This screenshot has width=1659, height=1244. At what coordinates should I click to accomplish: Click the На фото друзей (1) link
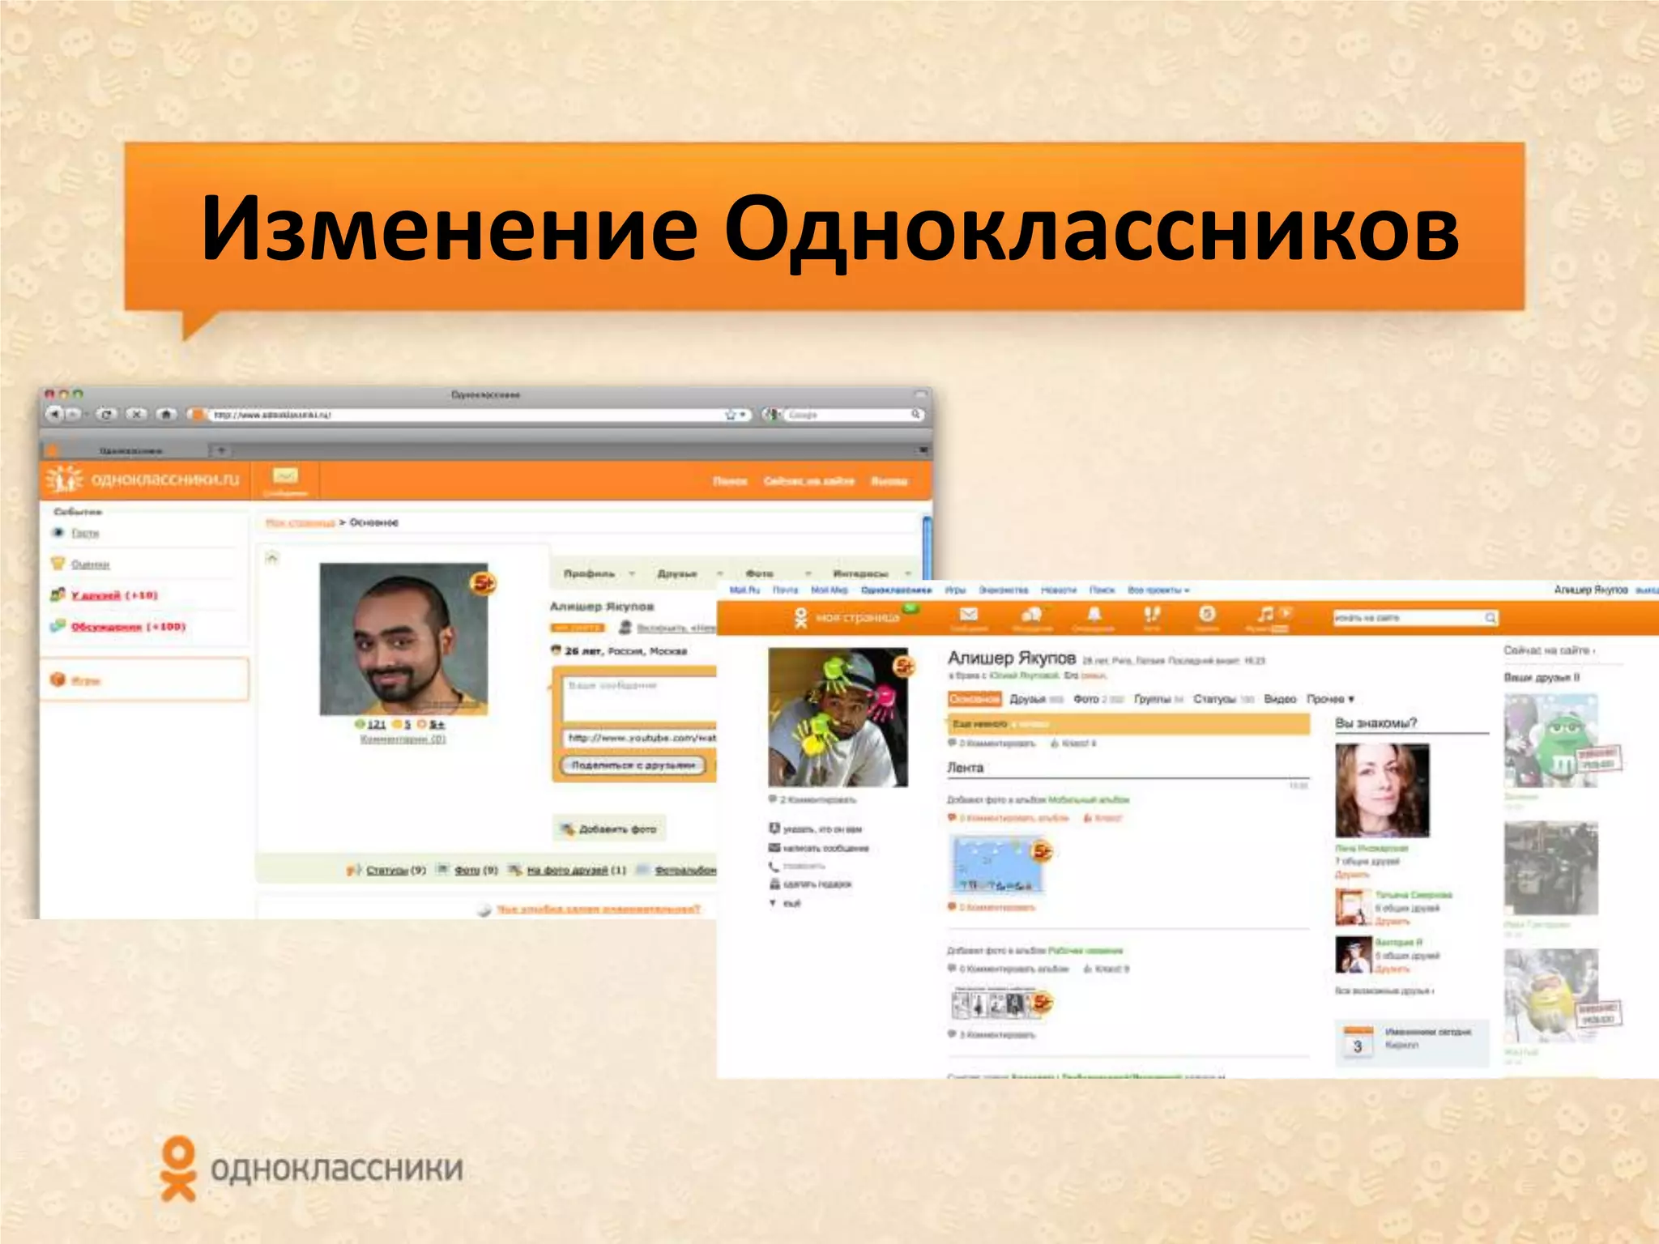576,870
